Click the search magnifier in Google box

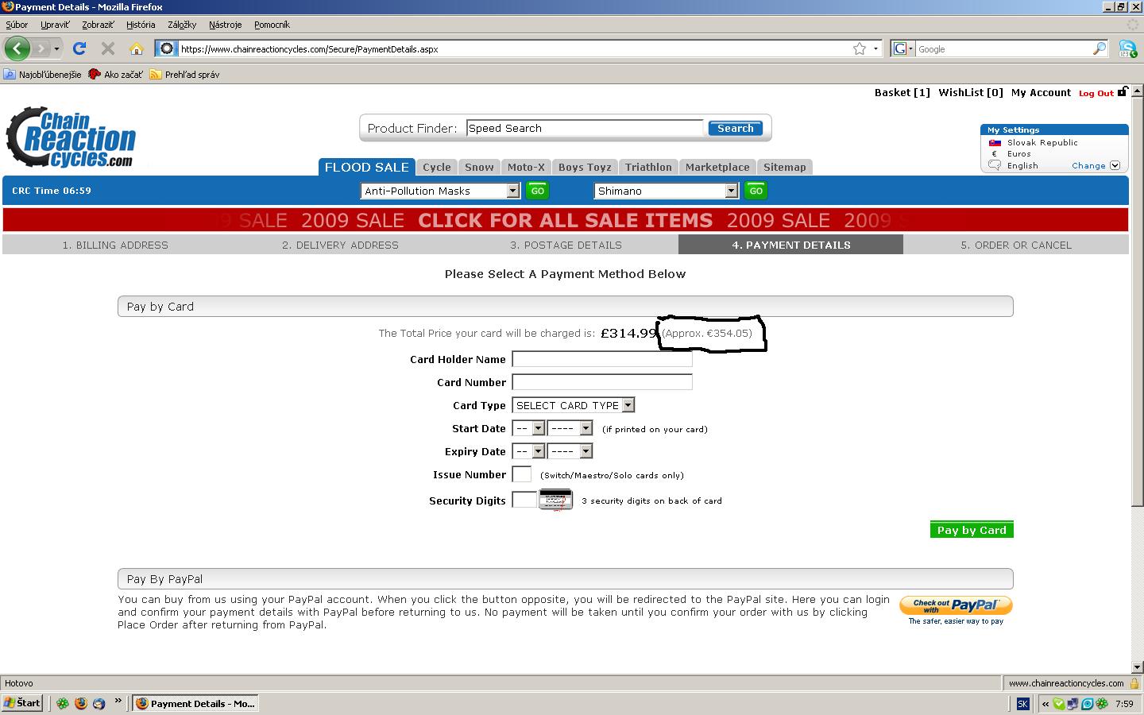(x=1099, y=48)
